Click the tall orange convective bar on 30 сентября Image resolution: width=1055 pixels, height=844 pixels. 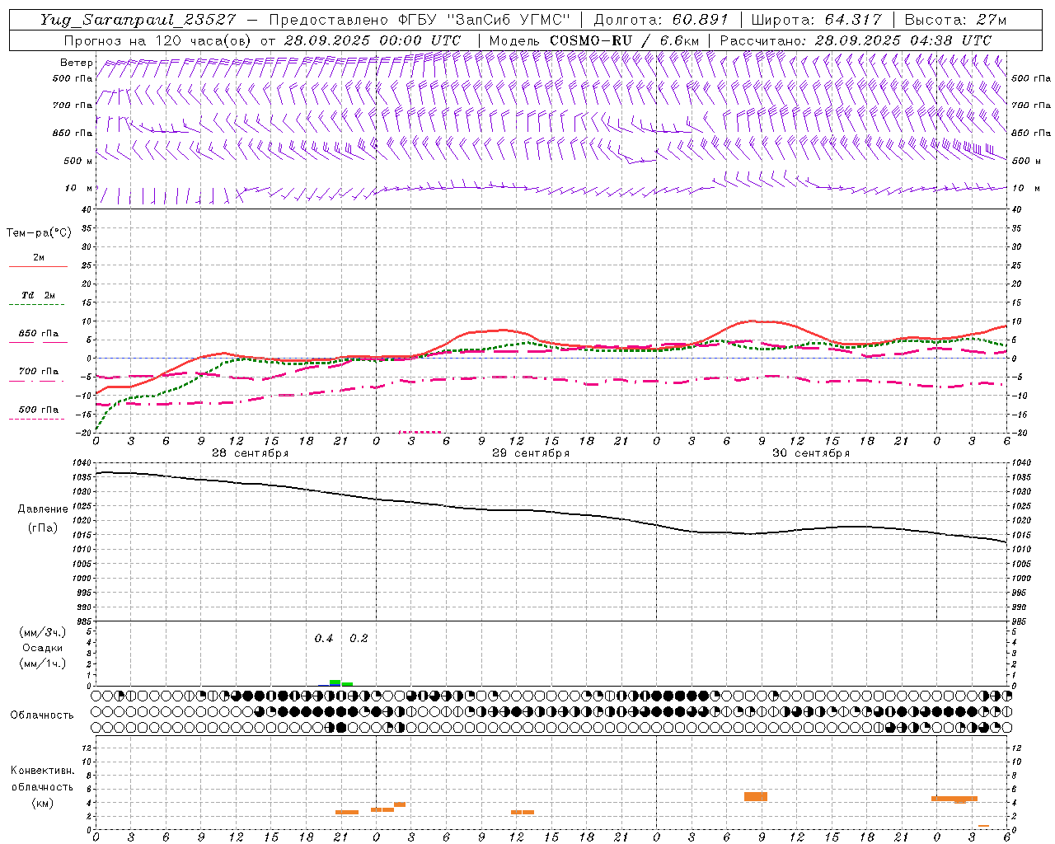756,796
